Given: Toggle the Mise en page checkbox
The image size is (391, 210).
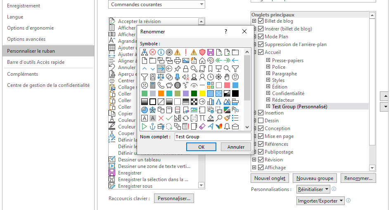Looking at the screenshot, I should 261,136.
